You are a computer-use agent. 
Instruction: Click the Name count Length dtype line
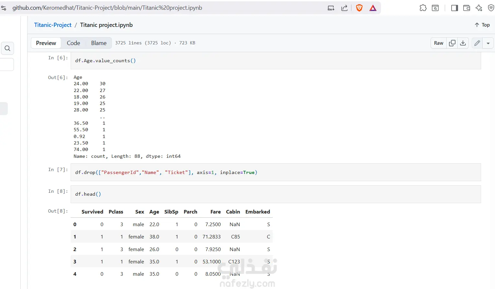click(x=127, y=156)
